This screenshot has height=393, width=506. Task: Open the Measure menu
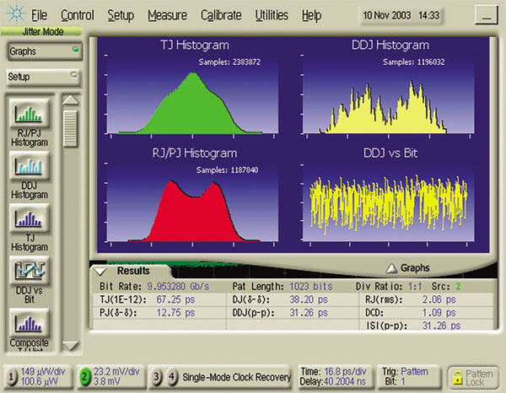168,15
